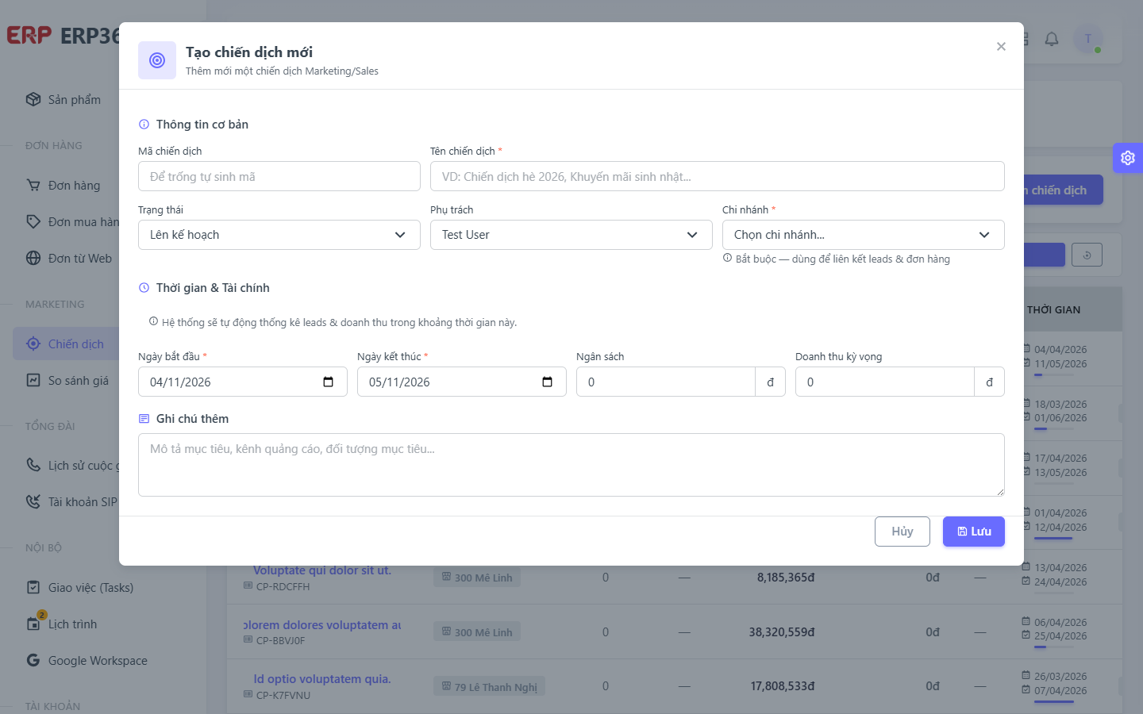Focus the Tên chiến dịch input
Screen dimensions: 1143x714
pos(718,176)
